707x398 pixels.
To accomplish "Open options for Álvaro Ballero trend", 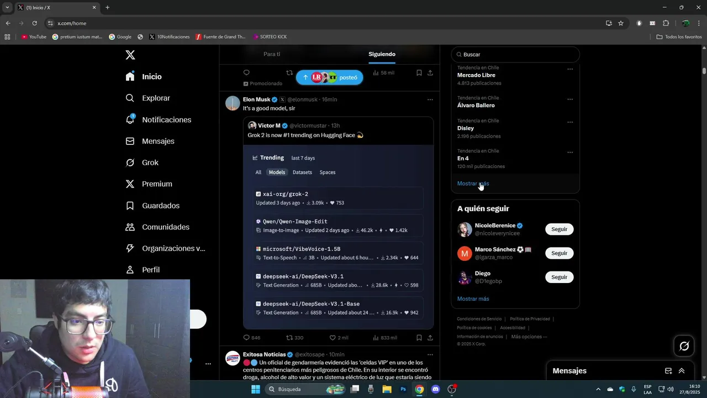I will (x=570, y=99).
